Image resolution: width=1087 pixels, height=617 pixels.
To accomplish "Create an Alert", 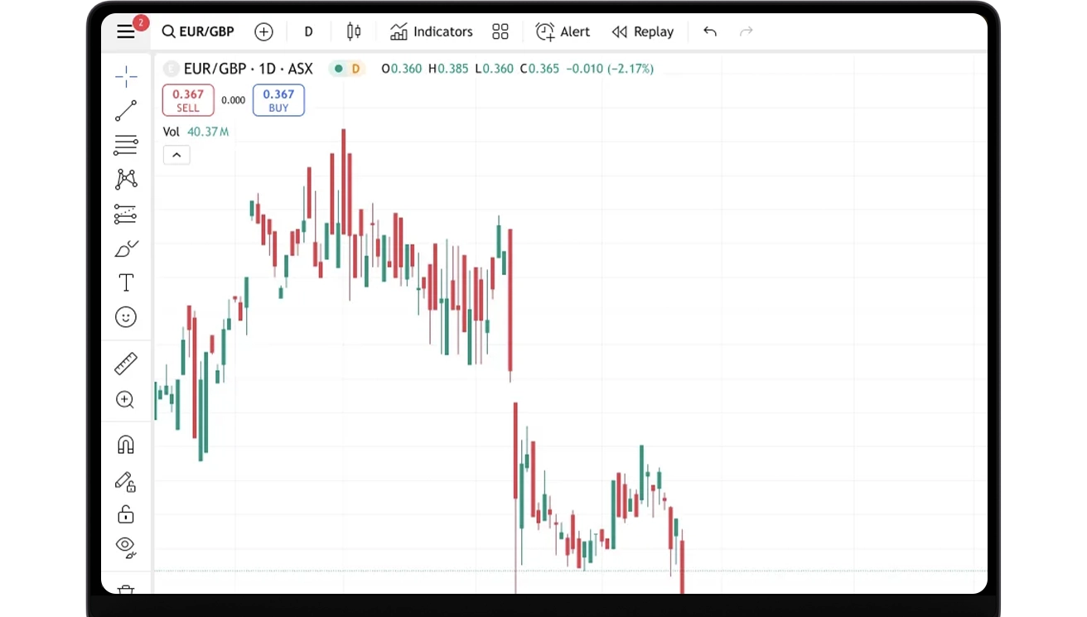I will 563,31.
